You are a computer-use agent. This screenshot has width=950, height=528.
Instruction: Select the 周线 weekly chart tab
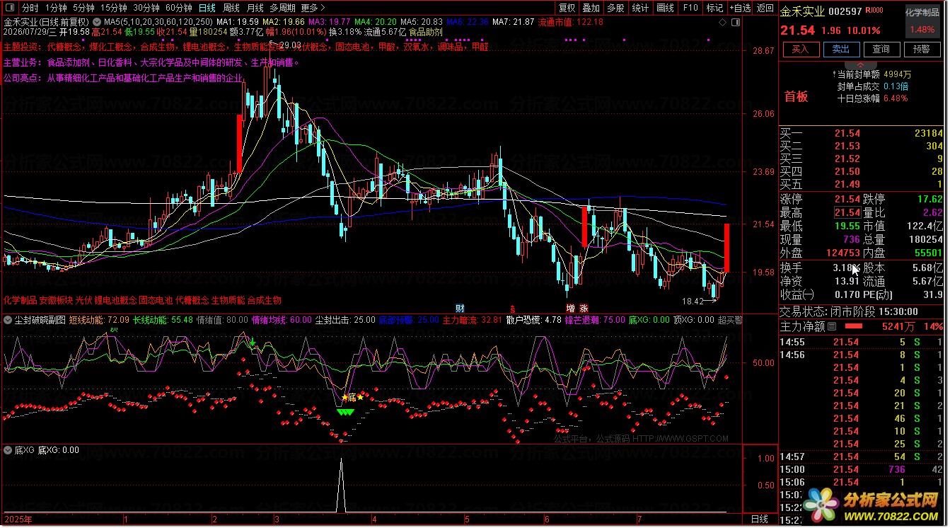[231, 8]
